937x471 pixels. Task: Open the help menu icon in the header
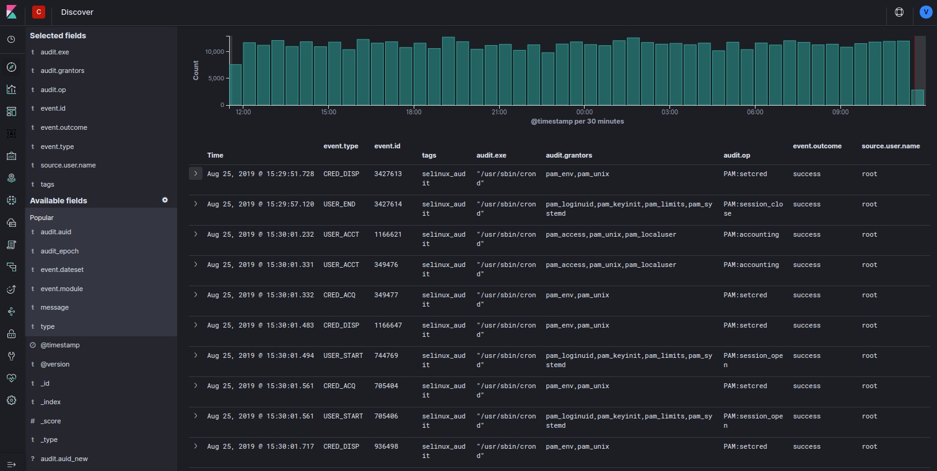click(900, 12)
